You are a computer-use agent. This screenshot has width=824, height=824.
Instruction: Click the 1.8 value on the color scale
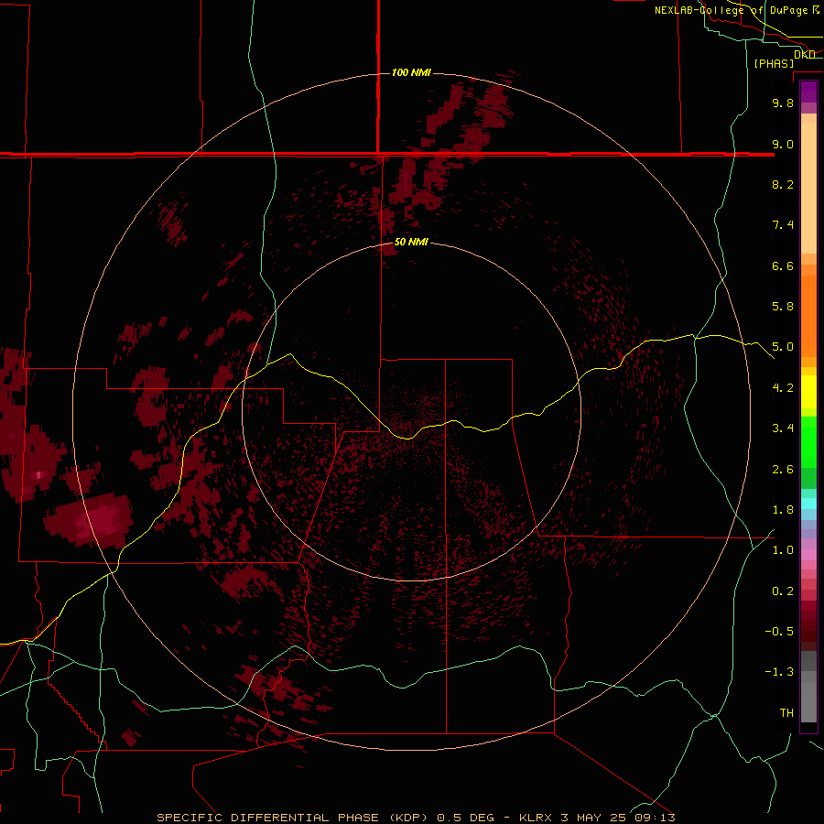(783, 510)
